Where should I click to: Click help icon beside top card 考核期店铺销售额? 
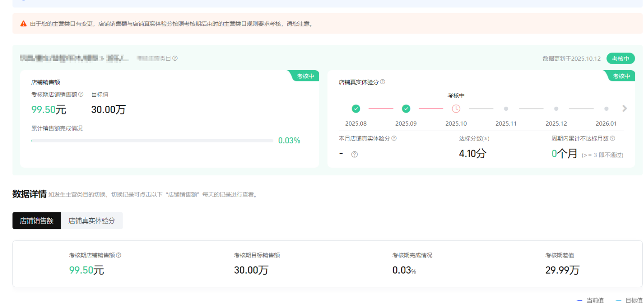coord(81,94)
